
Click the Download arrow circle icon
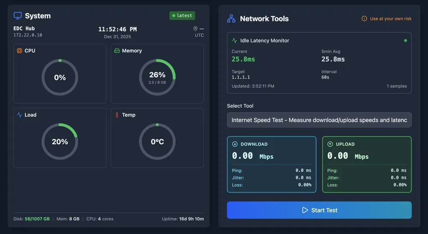pos(235,144)
